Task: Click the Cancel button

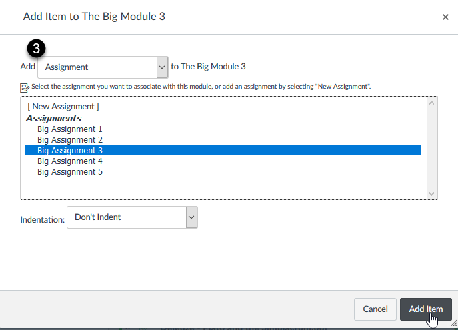Action: [375, 309]
